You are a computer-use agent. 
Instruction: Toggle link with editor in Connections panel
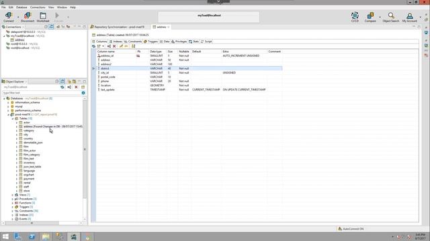pyautogui.click(x=51, y=27)
